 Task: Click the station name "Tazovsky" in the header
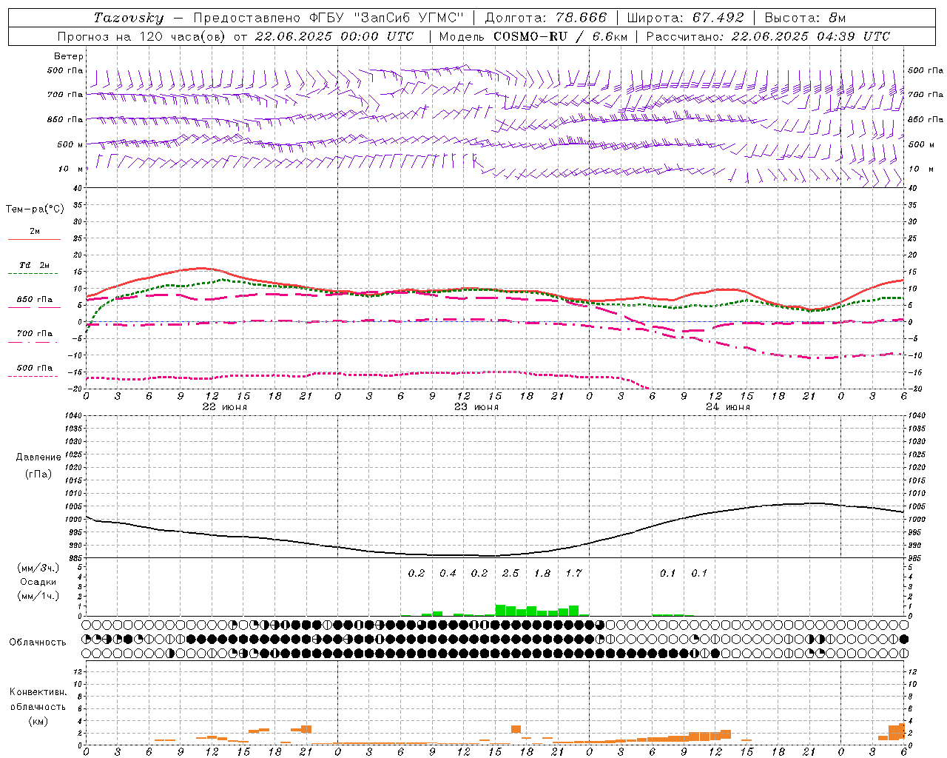coord(128,18)
